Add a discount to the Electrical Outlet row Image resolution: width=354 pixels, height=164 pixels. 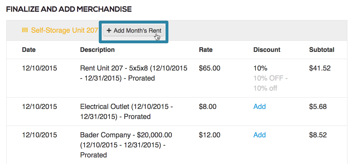[259, 107]
